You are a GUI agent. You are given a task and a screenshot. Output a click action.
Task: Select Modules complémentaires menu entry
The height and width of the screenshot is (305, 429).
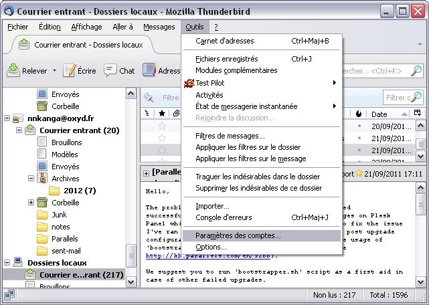[262, 70]
